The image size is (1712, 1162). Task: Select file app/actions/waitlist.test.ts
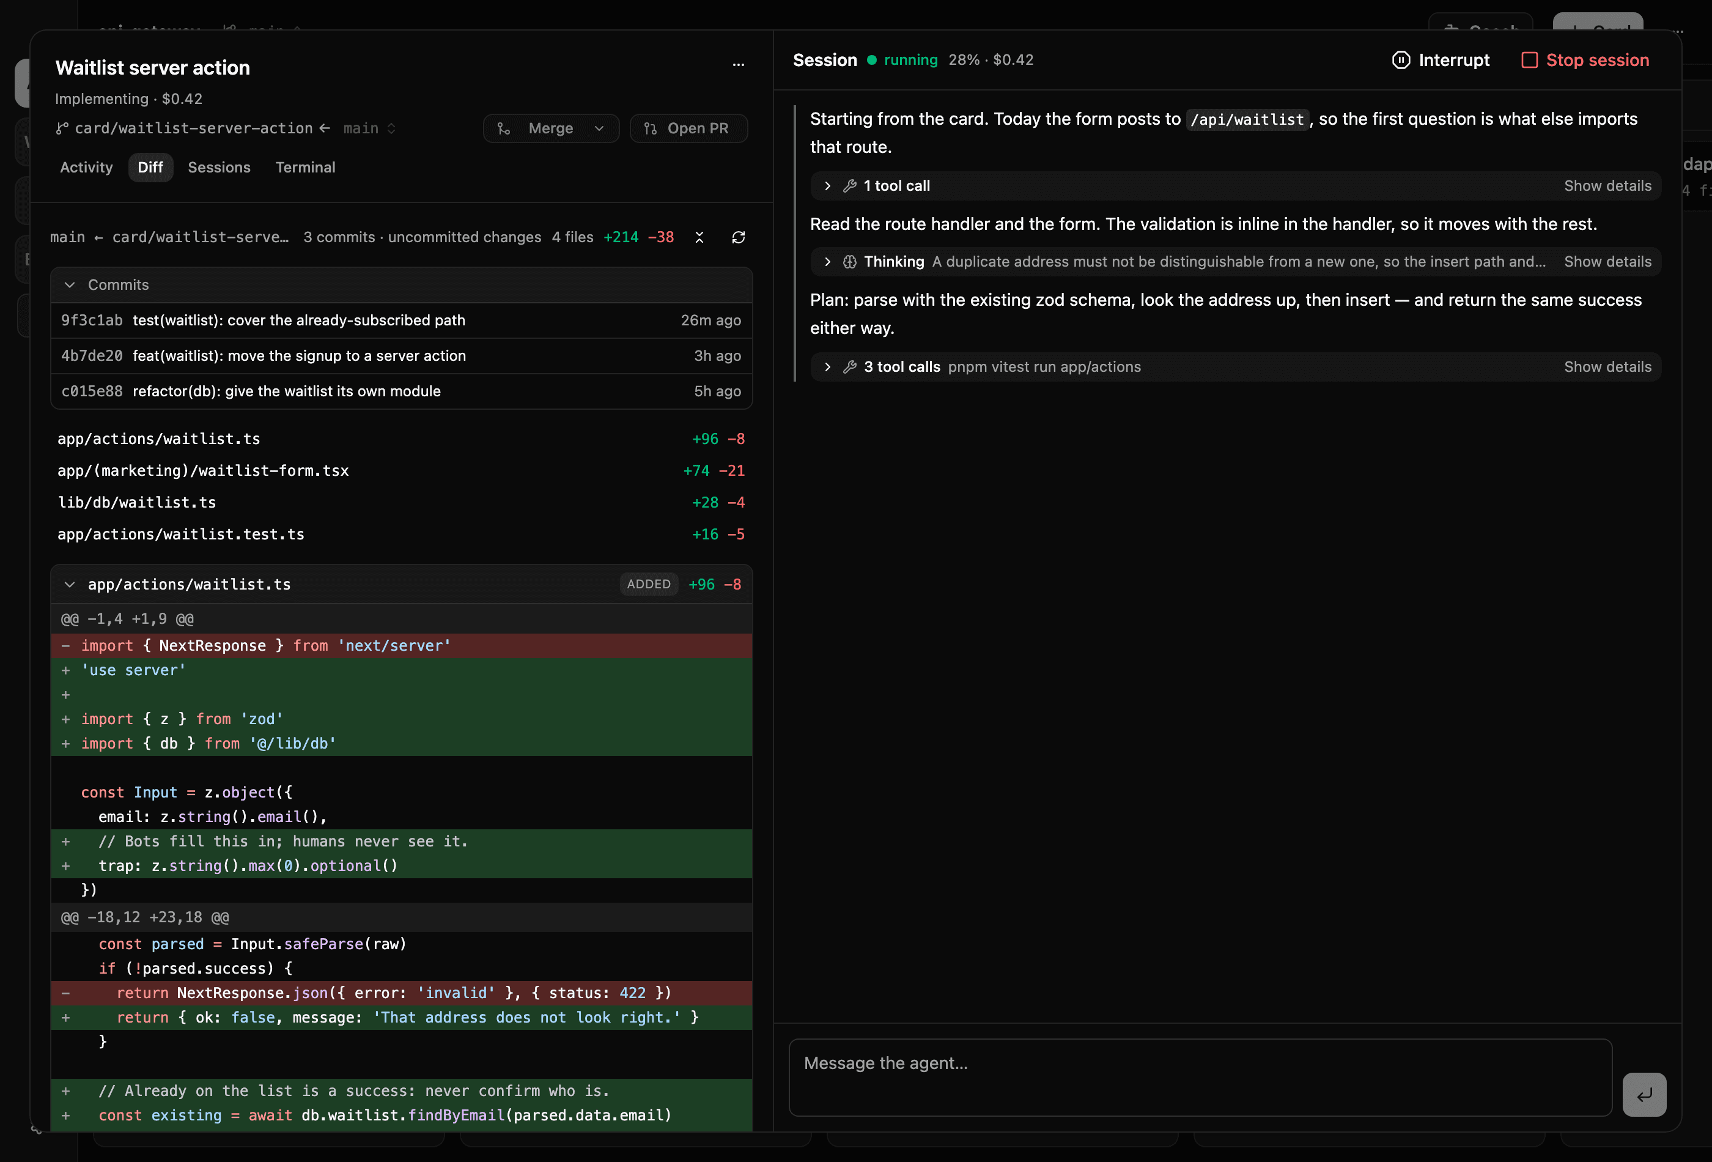click(x=402, y=534)
